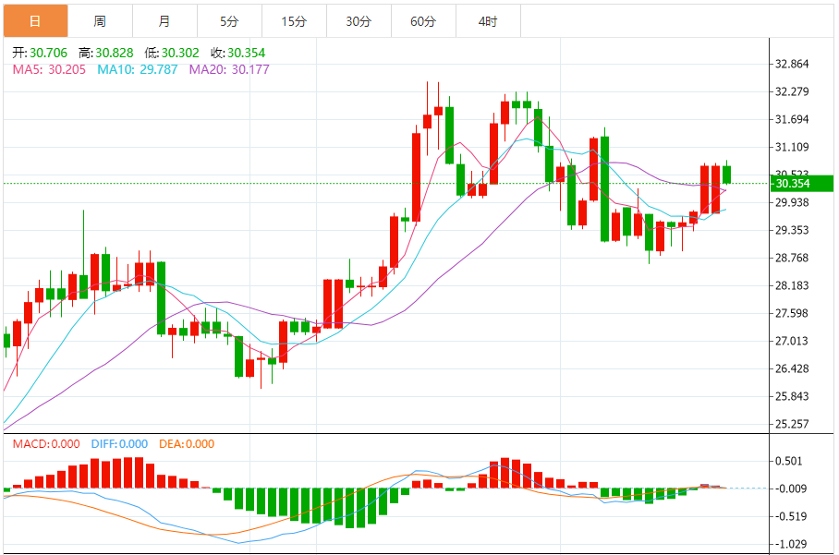Image resolution: width=839 pixels, height=555 pixels.
Task: Switch to the 月 monthly tab
Action: (x=164, y=21)
